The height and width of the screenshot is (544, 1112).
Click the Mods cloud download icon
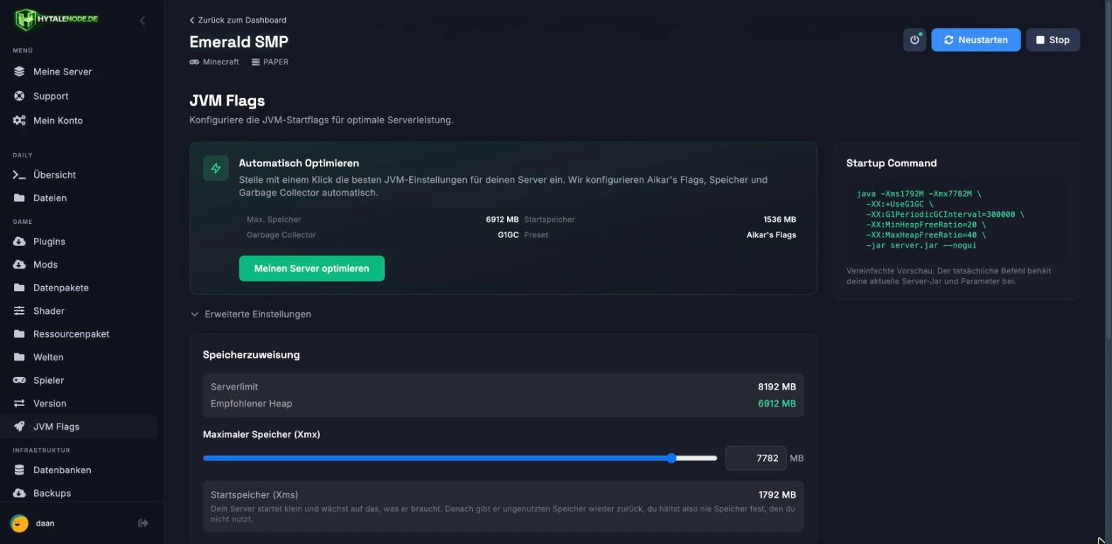pos(19,265)
